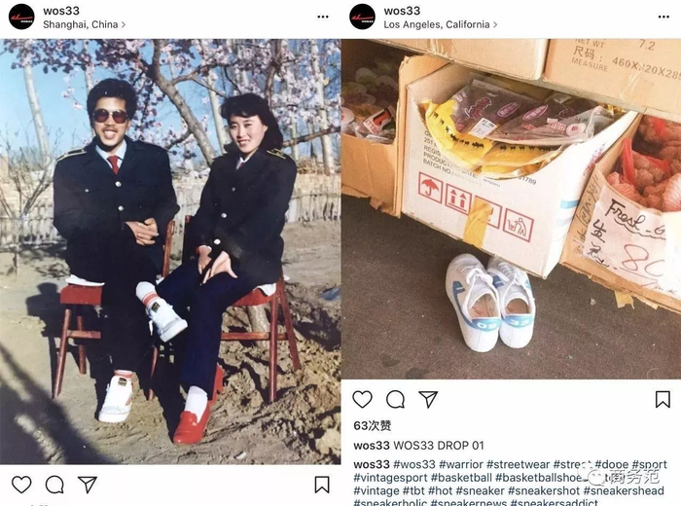Open wos33 username above the sneaker photo
The image size is (681, 506).
click(x=402, y=11)
